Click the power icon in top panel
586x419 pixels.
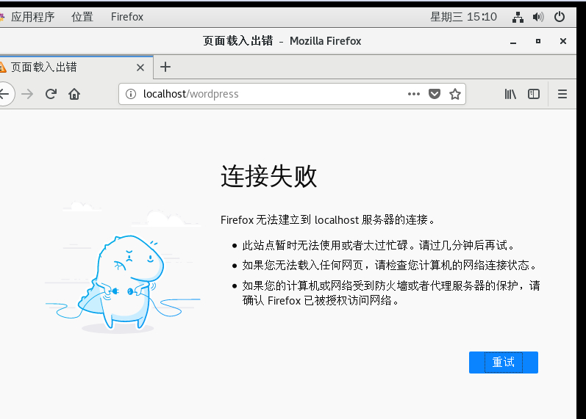point(560,17)
